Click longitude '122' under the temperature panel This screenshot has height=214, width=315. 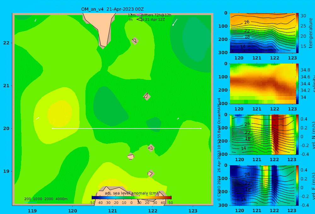[x=275, y=58]
